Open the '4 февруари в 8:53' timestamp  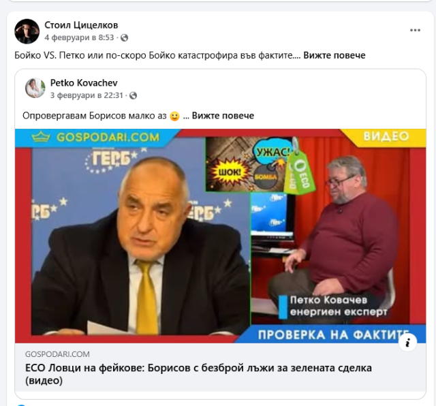pyautogui.click(x=79, y=37)
